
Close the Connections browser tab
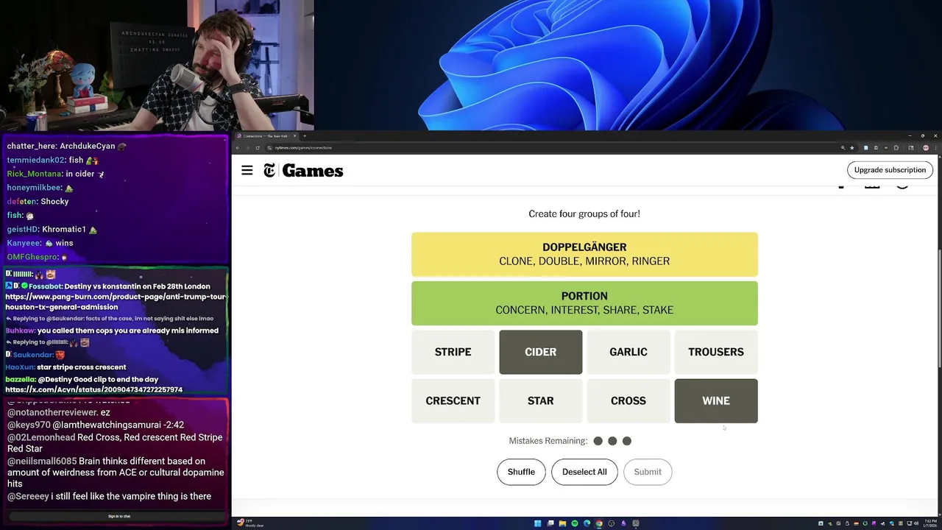pyautogui.click(x=294, y=136)
